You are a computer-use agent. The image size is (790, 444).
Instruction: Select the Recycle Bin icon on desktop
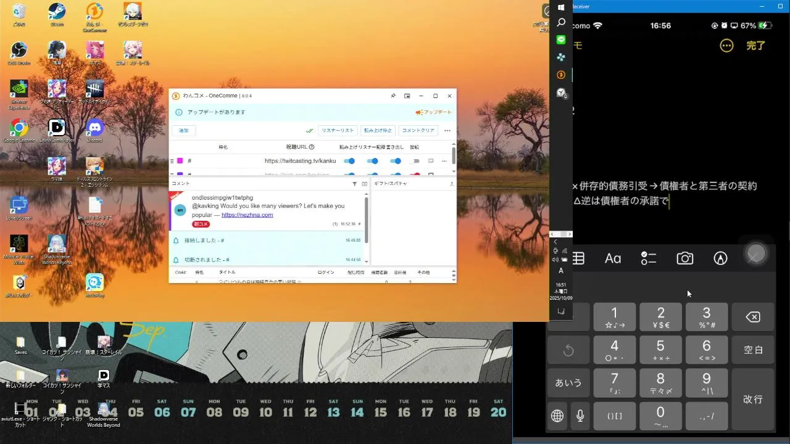click(x=19, y=15)
